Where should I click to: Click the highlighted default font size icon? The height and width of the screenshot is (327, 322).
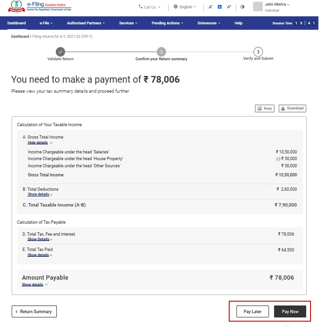click(x=220, y=6)
